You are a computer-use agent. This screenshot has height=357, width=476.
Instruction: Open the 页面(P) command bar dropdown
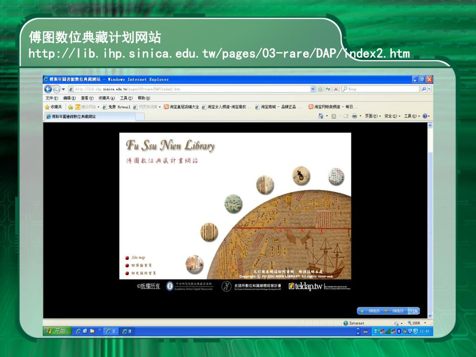pos(372,116)
